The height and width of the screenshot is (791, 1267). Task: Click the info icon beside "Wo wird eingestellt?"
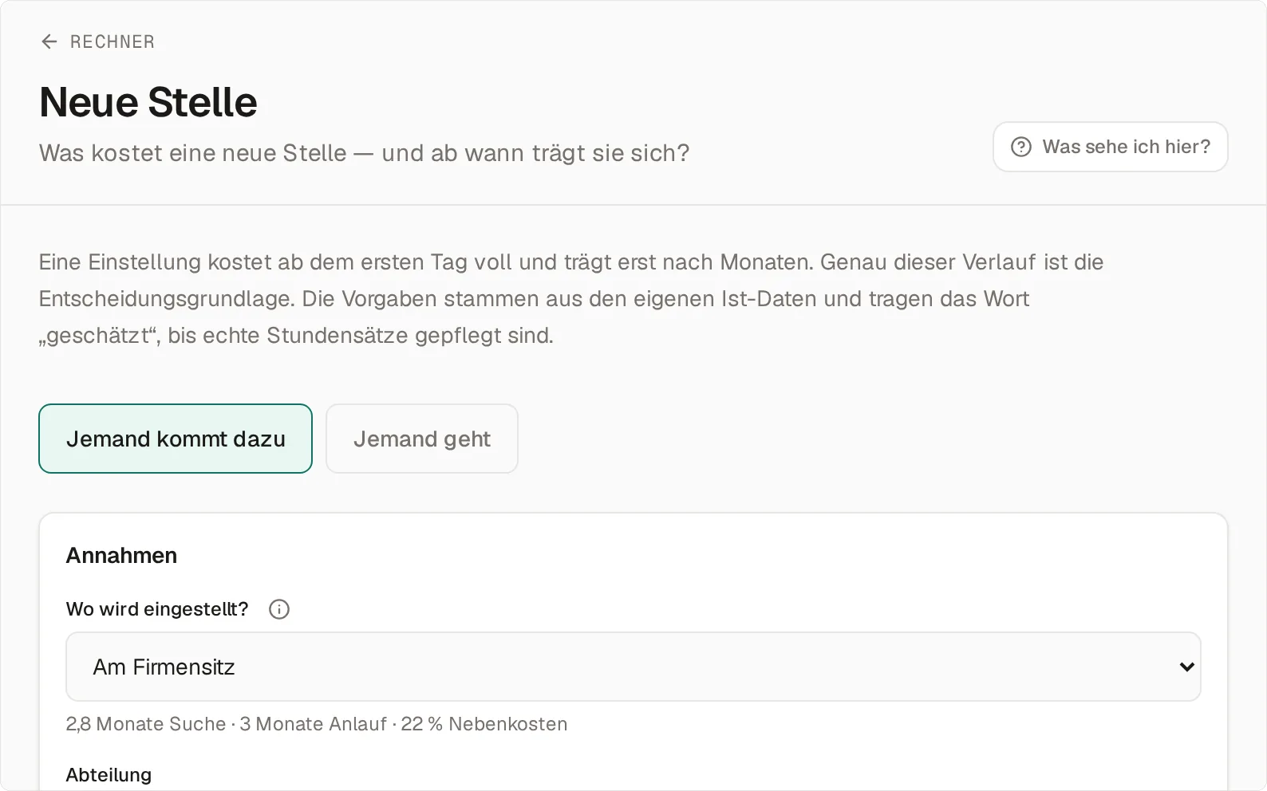pos(279,609)
